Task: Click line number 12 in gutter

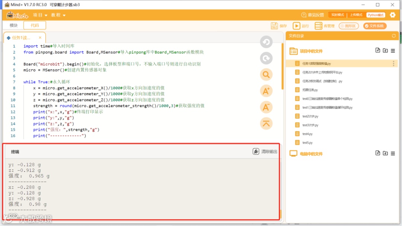Action: point(13,112)
